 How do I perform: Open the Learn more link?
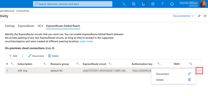[86, 41]
